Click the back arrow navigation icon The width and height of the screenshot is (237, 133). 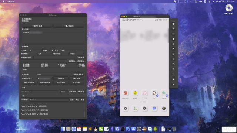173,79
